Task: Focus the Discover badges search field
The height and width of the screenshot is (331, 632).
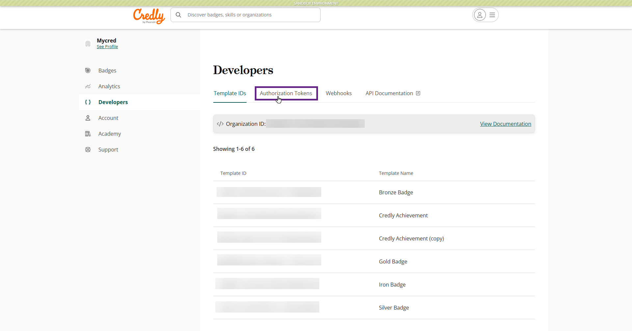Action: pos(250,15)
